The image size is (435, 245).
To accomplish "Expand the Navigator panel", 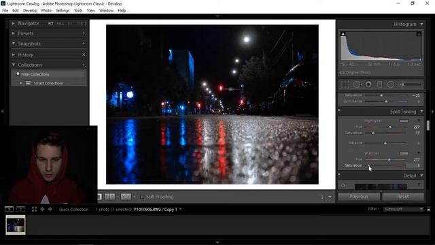I will click(13, 23).
